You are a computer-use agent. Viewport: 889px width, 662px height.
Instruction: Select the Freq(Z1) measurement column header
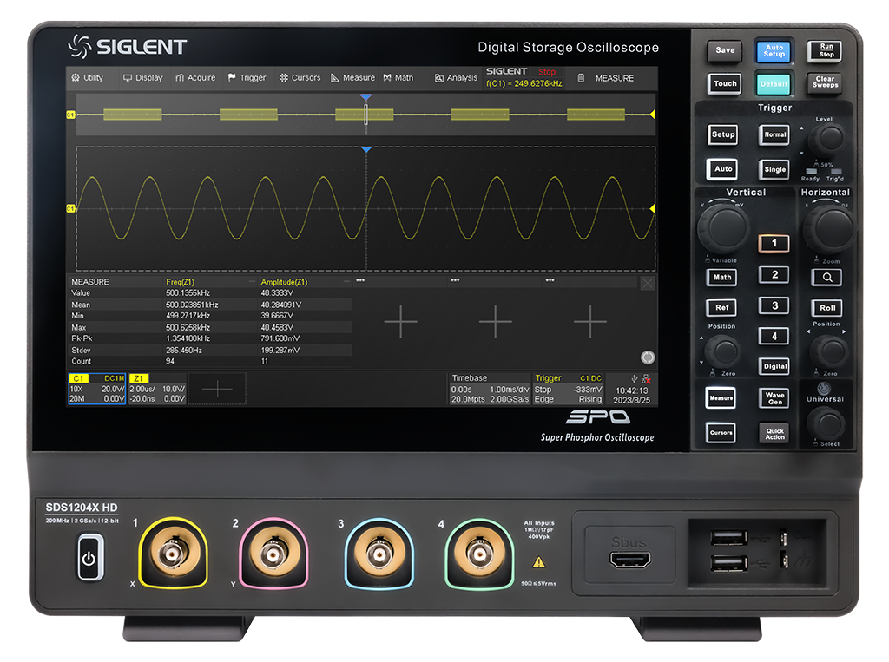pyautogui.click(x=180, y=282)
